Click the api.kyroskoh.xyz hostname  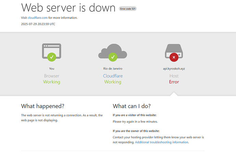174,69
